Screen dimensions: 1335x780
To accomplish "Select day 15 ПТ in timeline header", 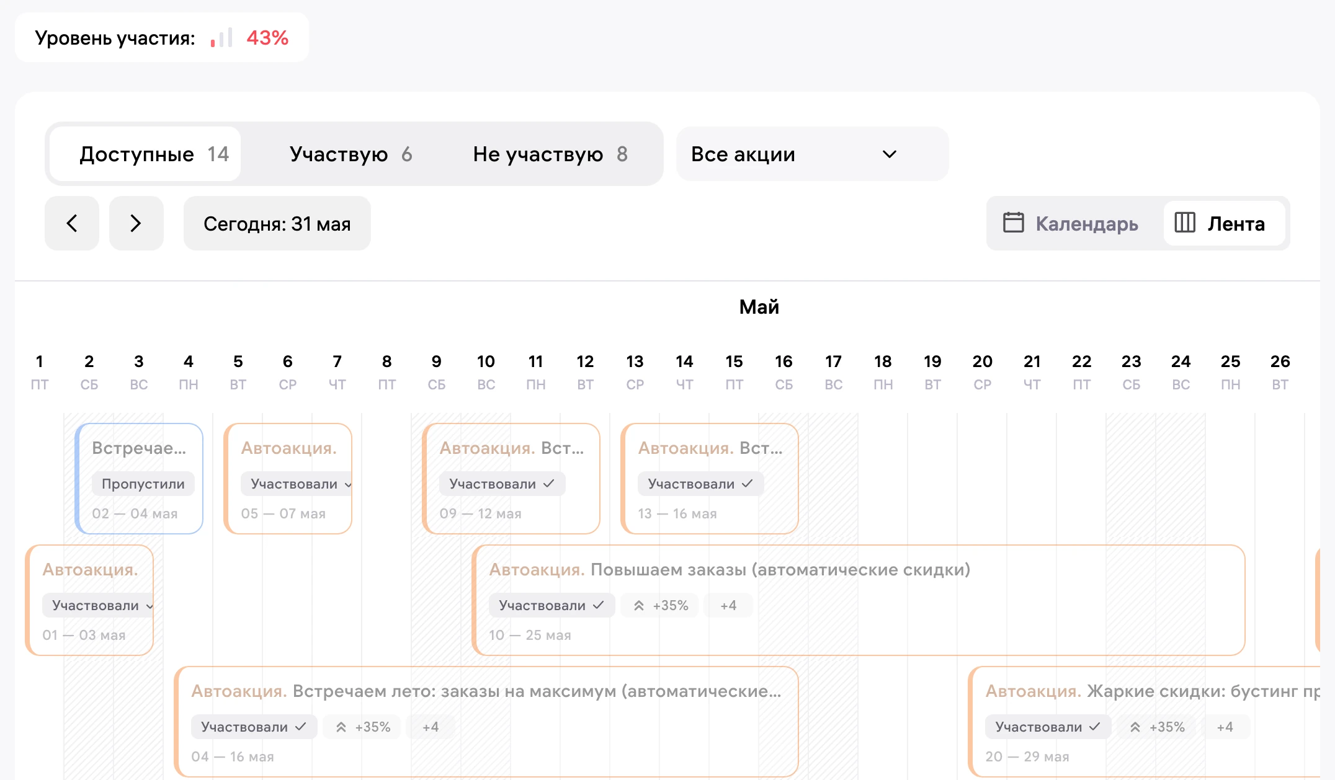I will coord(734,372).
